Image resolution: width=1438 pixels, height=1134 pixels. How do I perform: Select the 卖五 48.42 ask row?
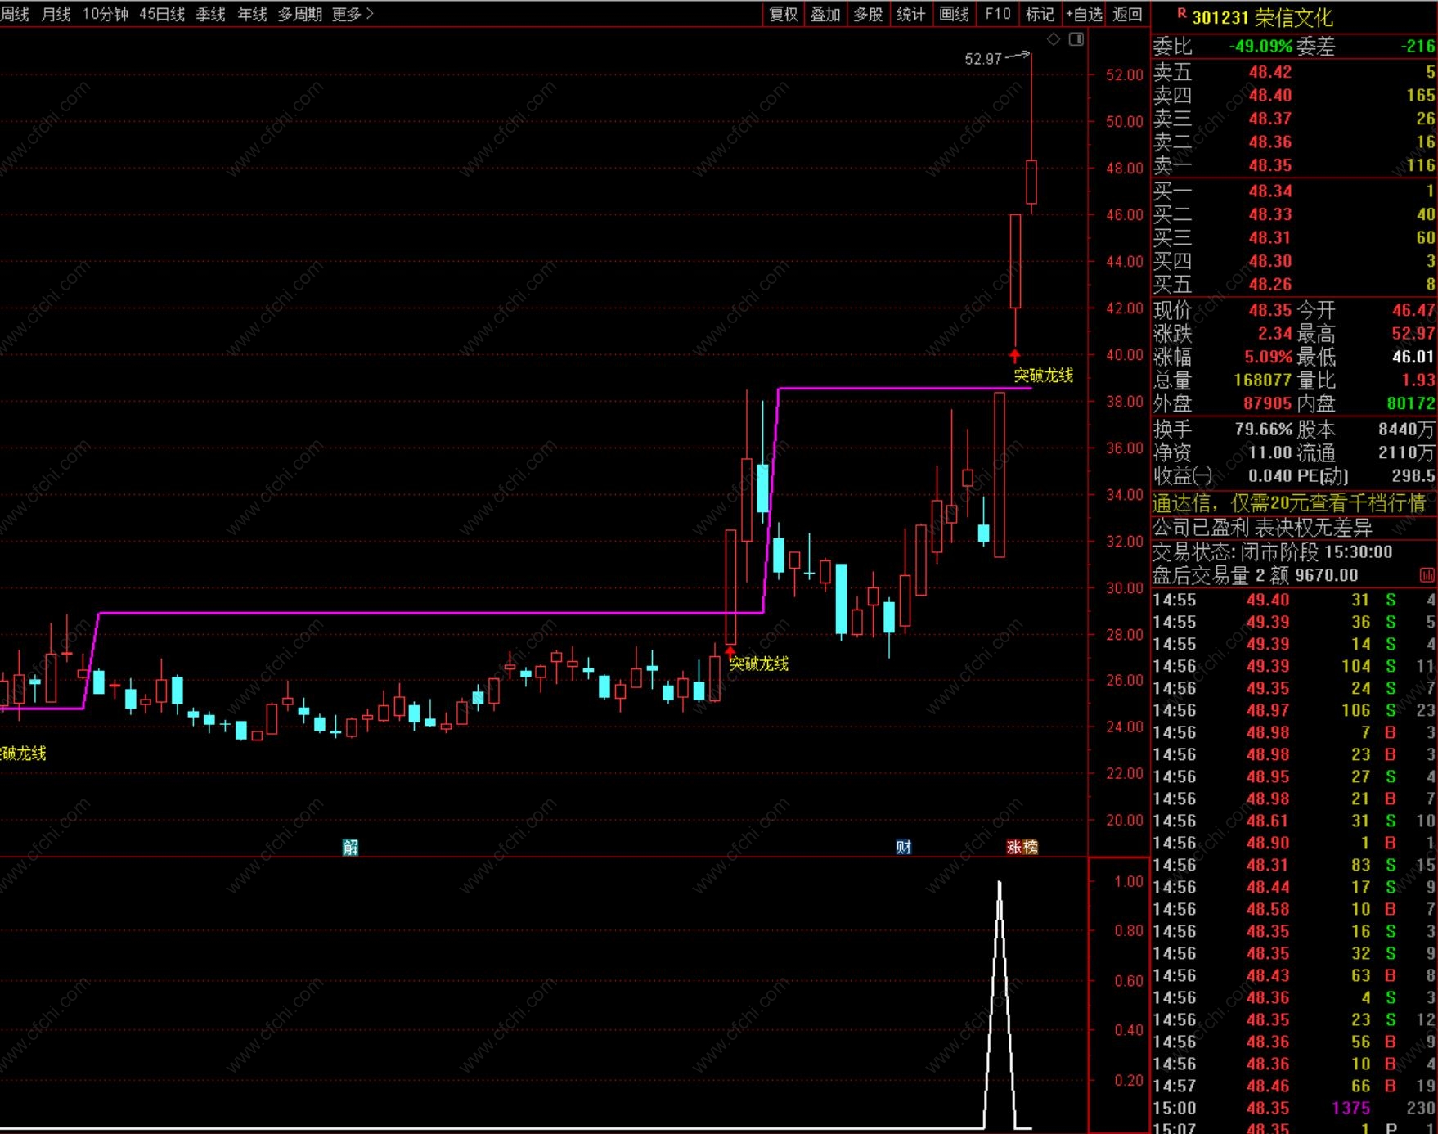pos(1293,72)
